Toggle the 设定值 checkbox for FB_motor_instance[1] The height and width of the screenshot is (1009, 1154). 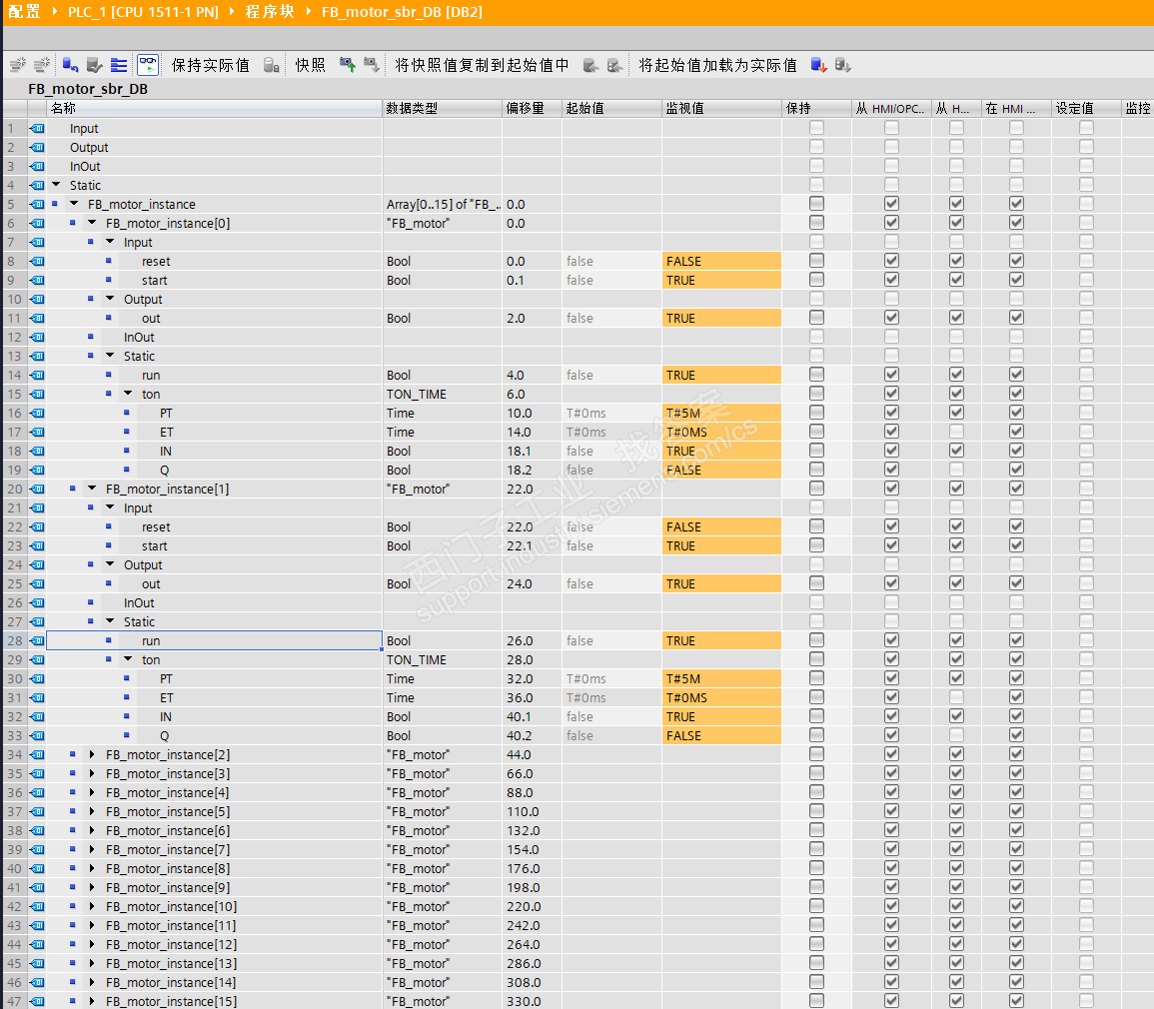click(1086, 490)
